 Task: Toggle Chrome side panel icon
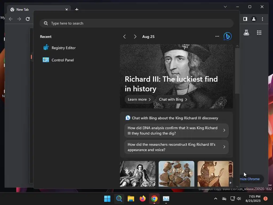tap(245, 19)
